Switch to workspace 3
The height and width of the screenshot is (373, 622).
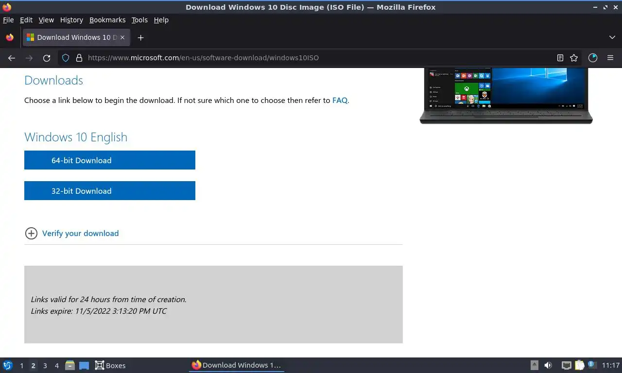coord(45,366)
